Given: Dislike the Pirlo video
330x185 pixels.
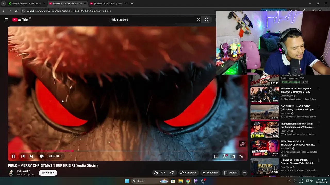Looking at the screenshot, I should (172, 173).
